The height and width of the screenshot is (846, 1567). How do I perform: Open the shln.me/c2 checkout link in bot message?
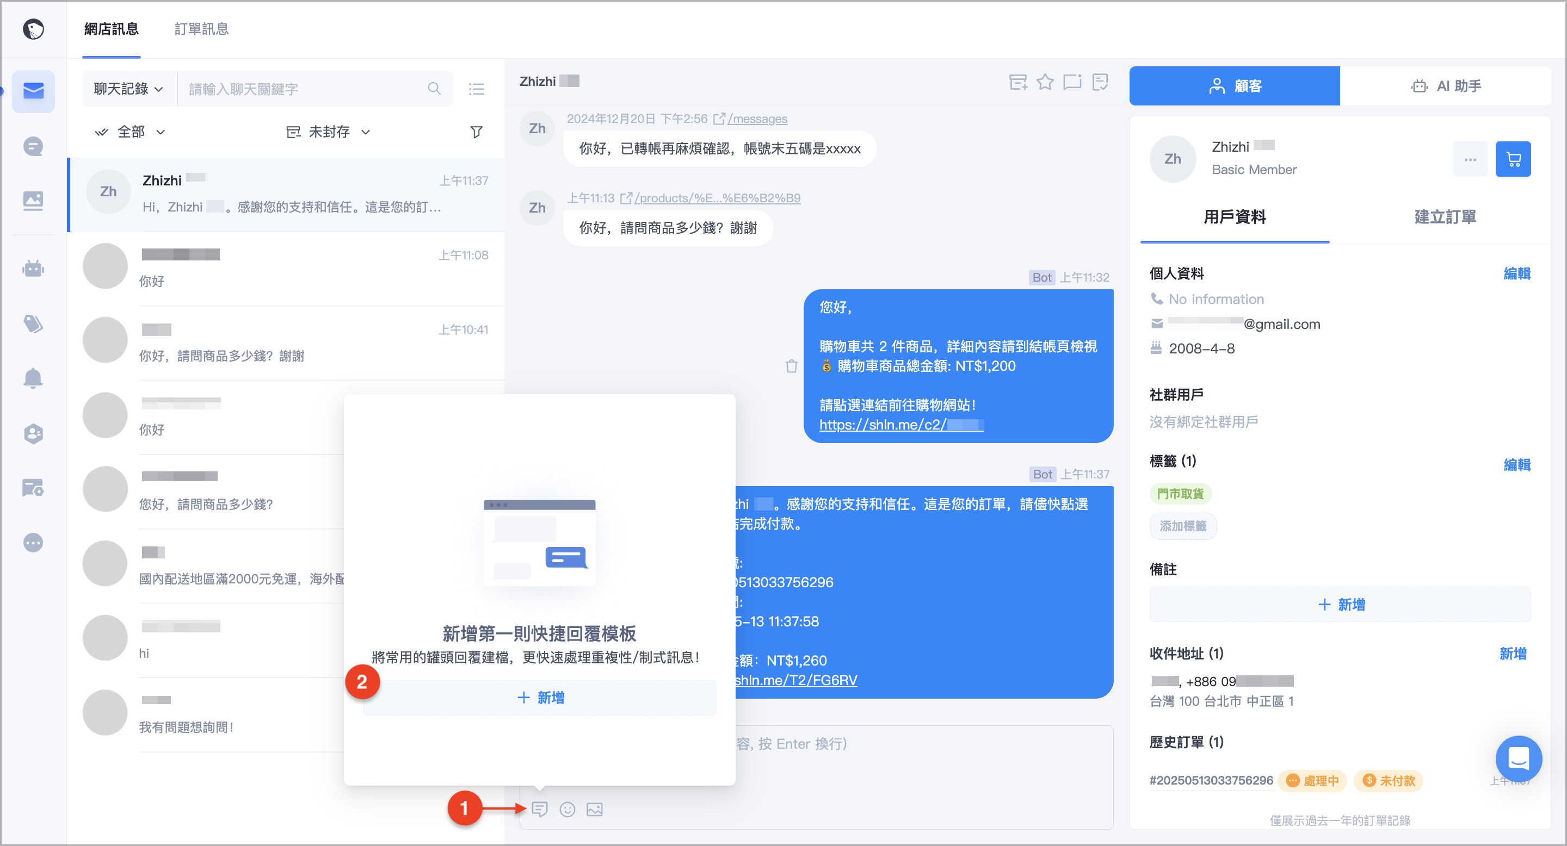[x=901, y=424]
